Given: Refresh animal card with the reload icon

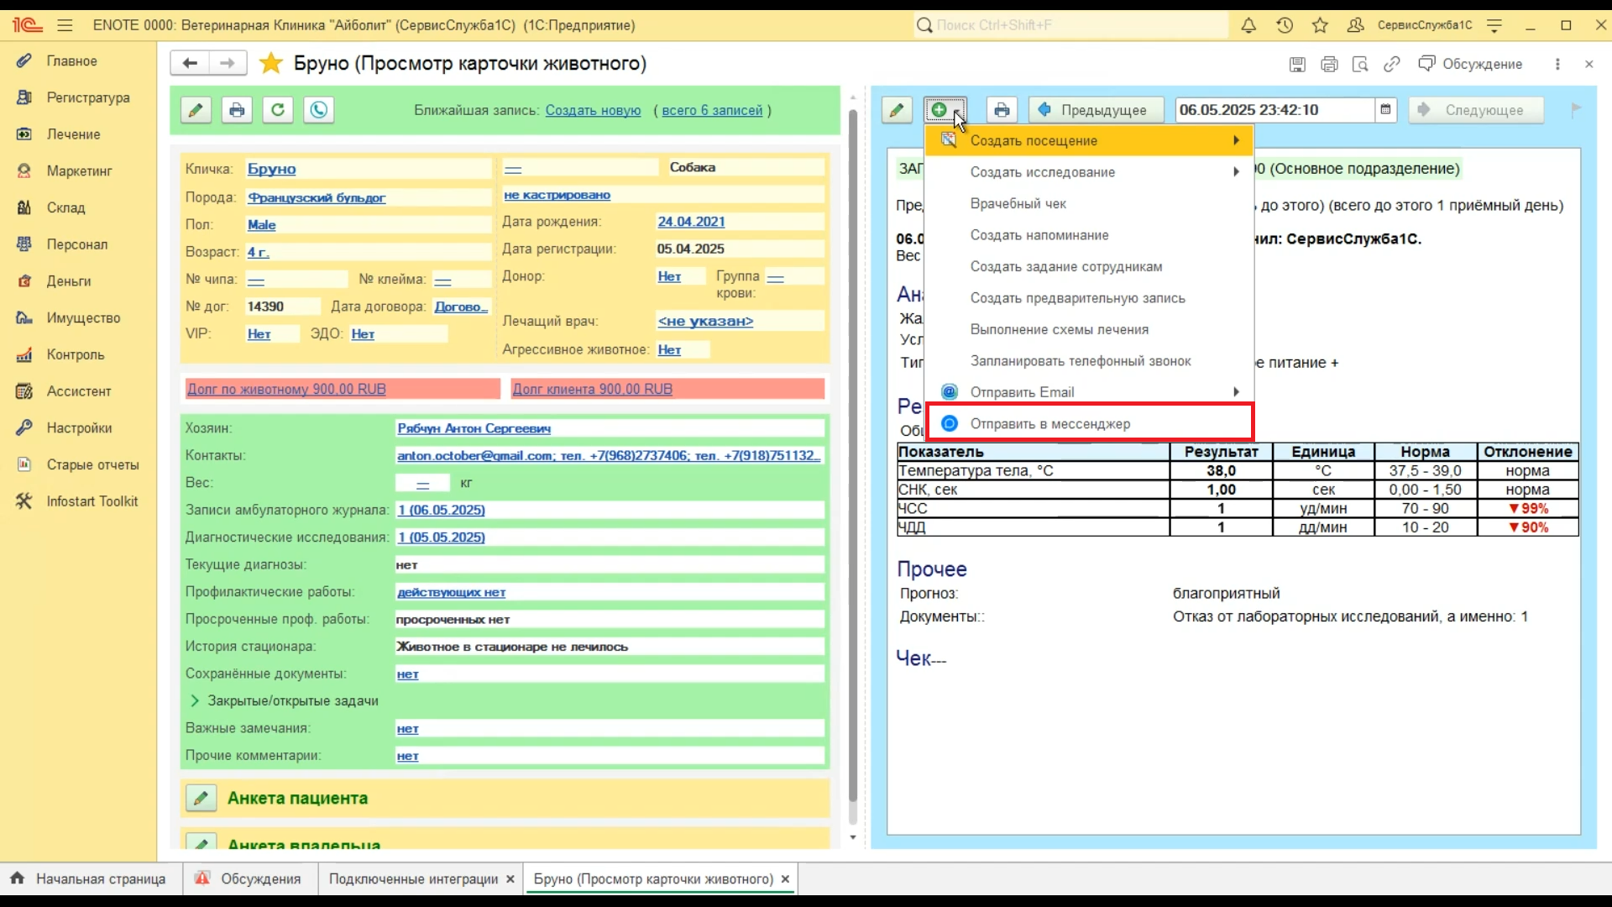Looking at the screenshot, I should click(x=278, y=110).
